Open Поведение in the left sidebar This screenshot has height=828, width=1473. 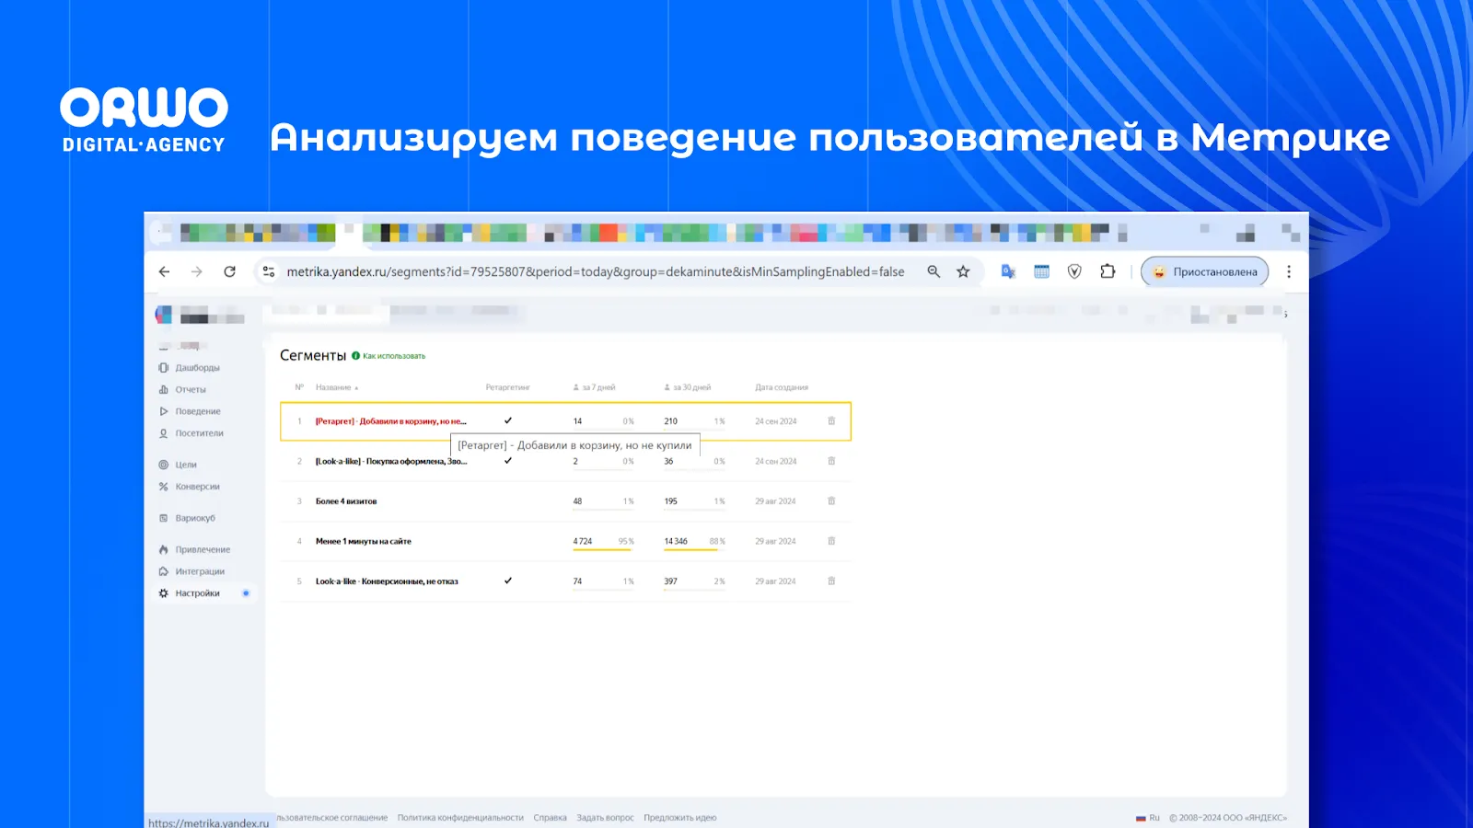click(197, 411)
